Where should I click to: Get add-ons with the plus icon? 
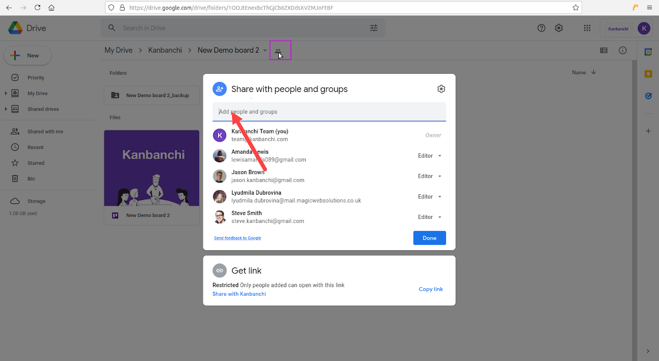648,131
